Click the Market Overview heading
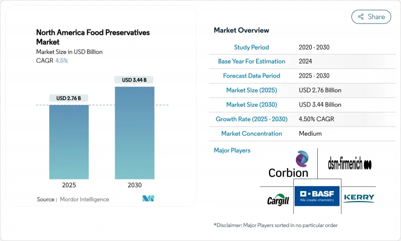Screen dimensions: 401x241 click(x=241, y=30)
